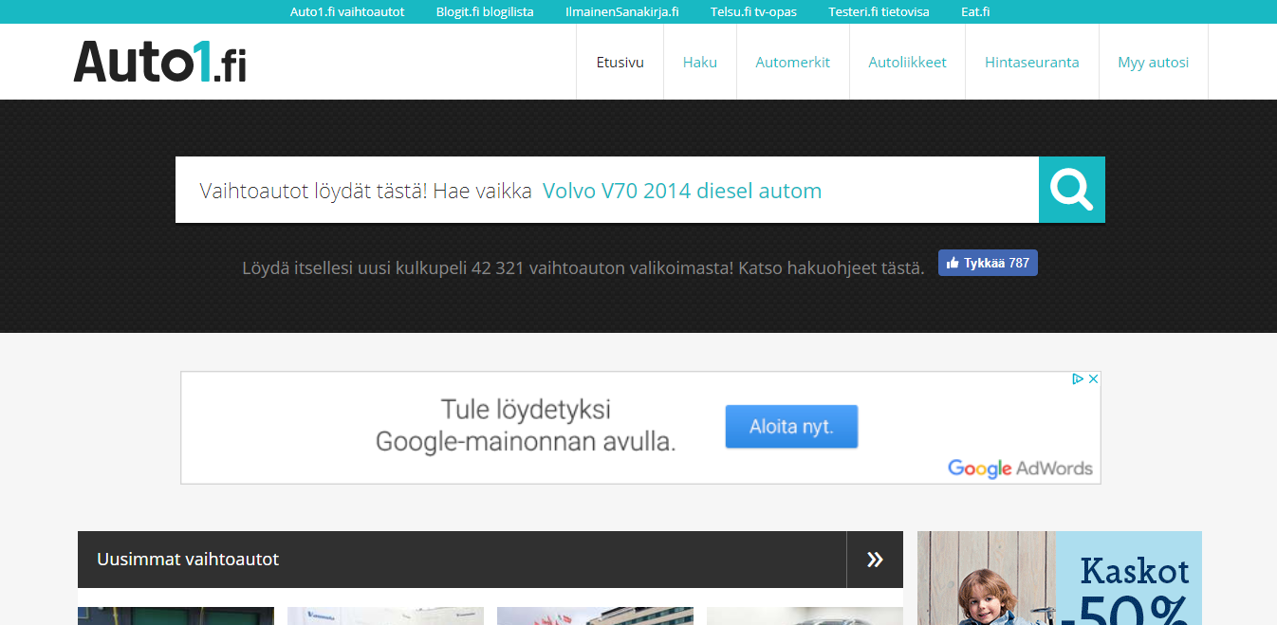
Task: Close the Google AdWords ad
Action: [x=1093, y=378]
